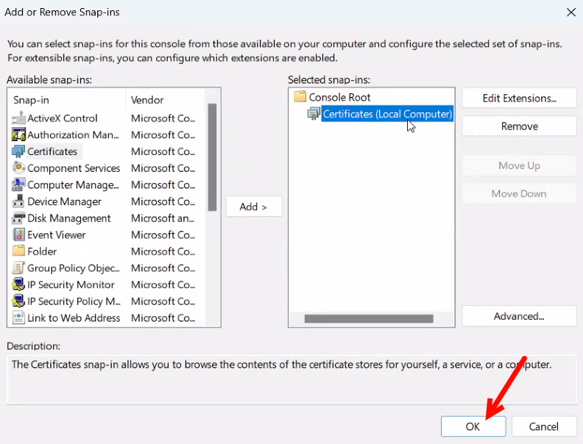Click the Event Viewer snap-in icon
Screen dimensions: 583x444
[18, 235]
